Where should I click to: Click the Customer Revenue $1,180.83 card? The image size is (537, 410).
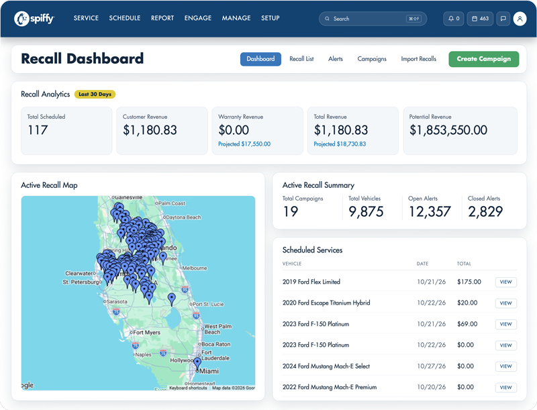[x=162, y=131]
